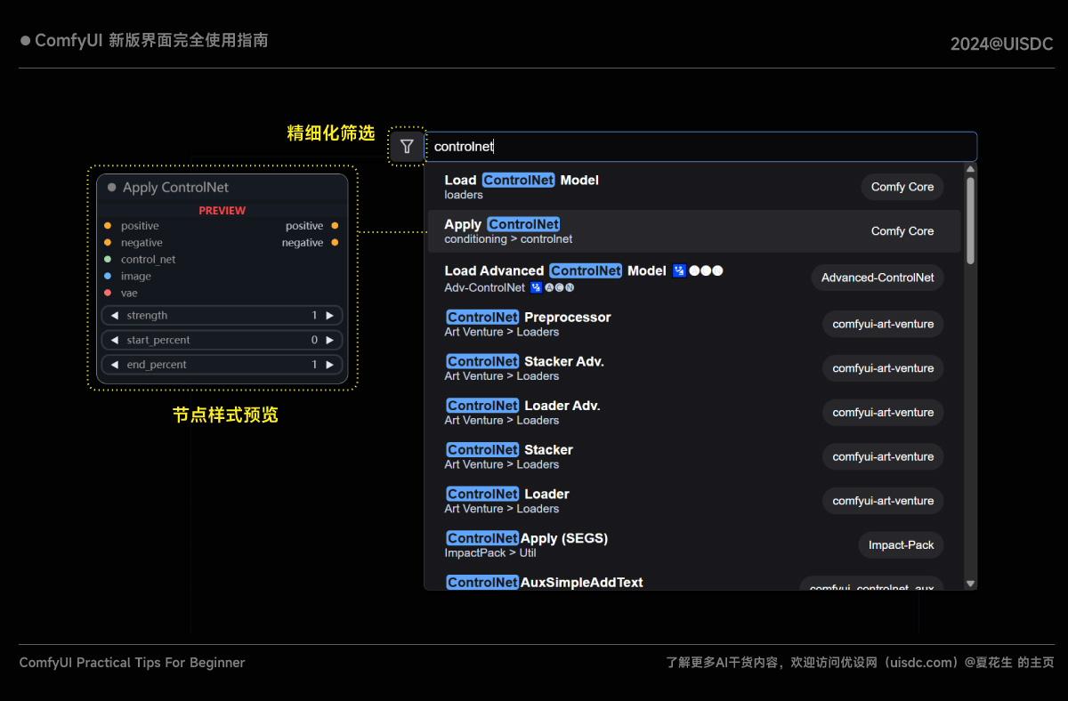Select the ControlNet Stacker result row
The height and width of the screenshot is (701, 1068).
tap(694, 456)
